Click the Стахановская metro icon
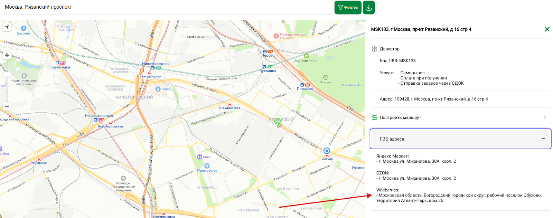 pyautogui.click(x=230, y=104)
